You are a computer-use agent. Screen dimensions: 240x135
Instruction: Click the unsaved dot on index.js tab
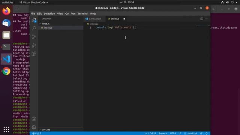124,19
